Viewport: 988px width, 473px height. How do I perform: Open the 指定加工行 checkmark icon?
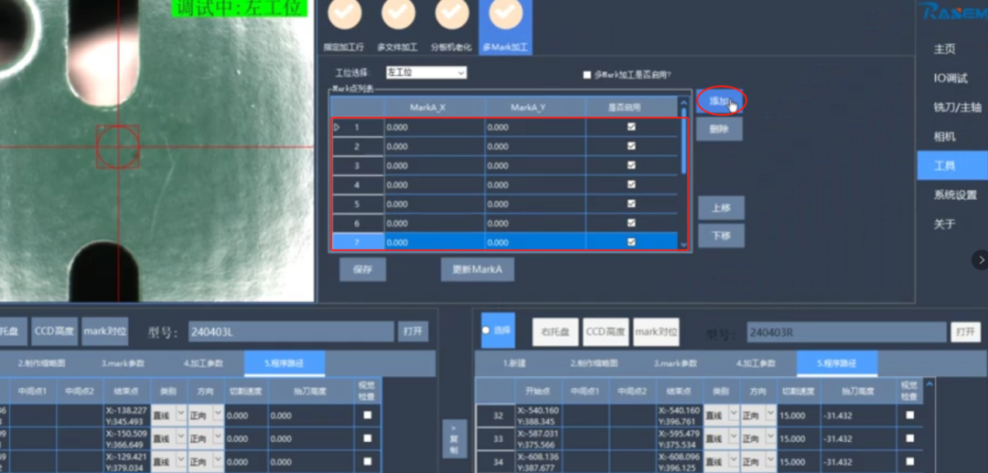click(x=344, y=13)
